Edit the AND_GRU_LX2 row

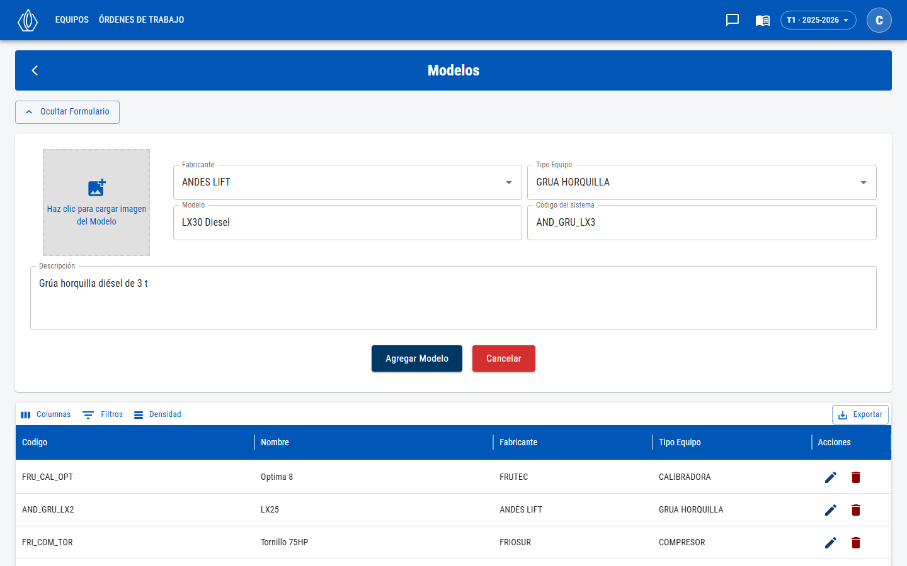[x=831, y=510]
